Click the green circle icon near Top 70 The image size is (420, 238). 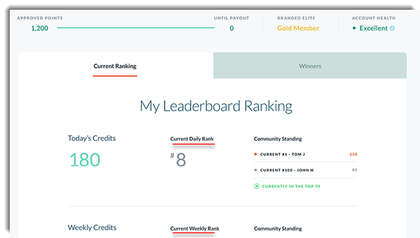pyautogui.click(x=257, y=186)
